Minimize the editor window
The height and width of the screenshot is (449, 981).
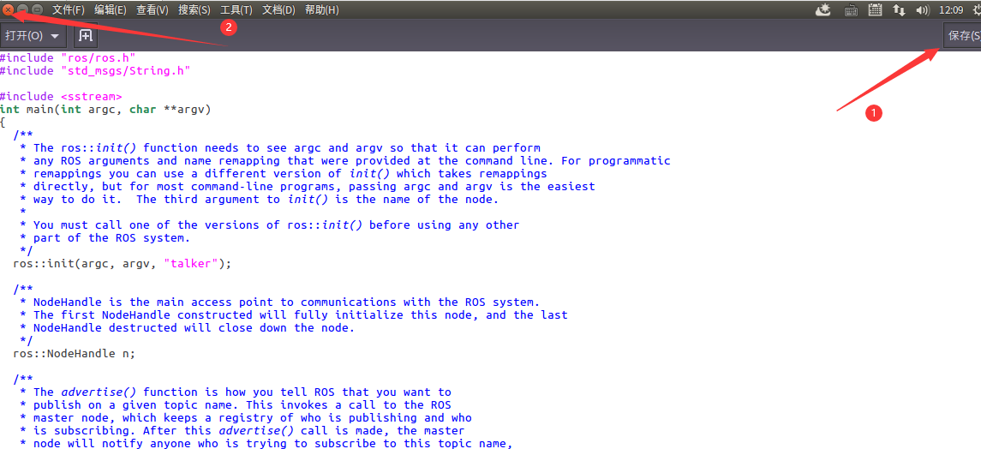(22, 9)
